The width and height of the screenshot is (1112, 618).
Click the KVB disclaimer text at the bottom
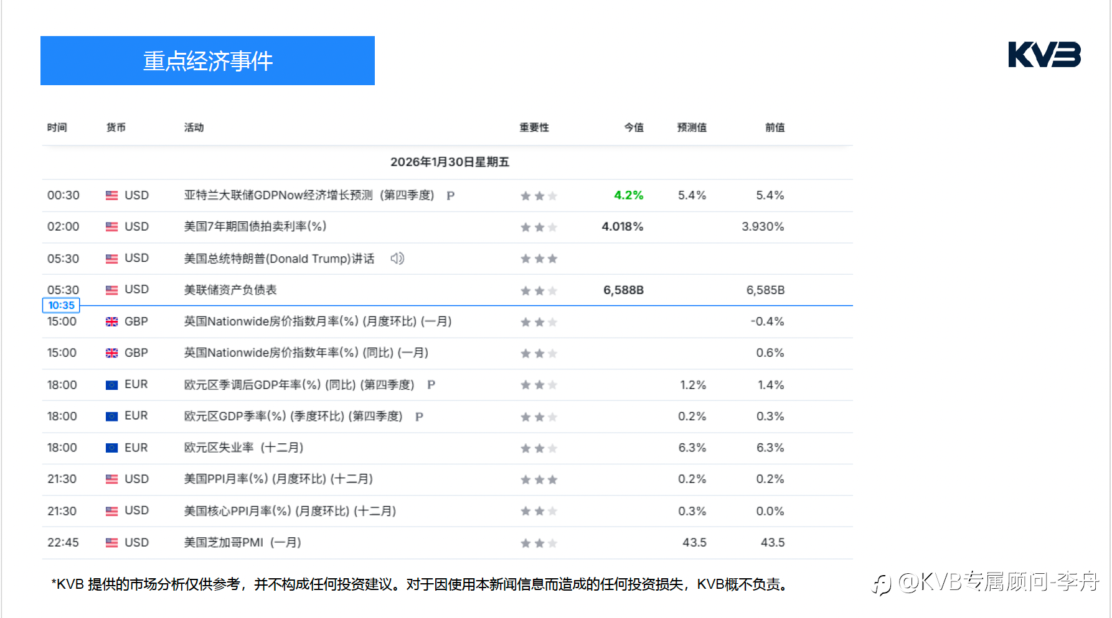click(x=420, y=584)
